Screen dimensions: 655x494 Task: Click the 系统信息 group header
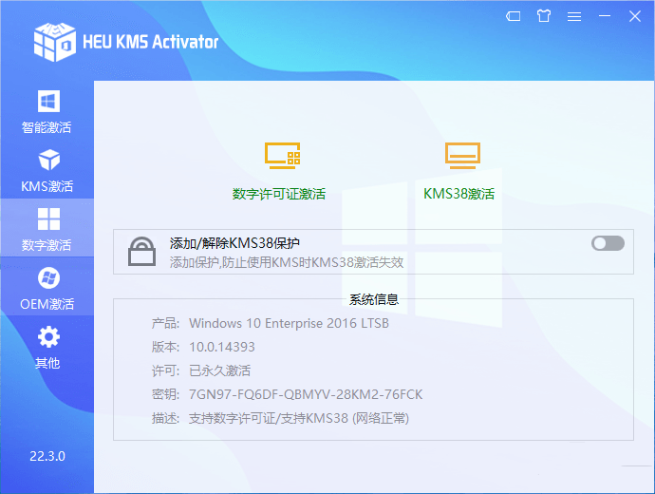tap(373, 299)
